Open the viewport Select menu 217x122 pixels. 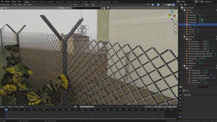pos(20,5)
